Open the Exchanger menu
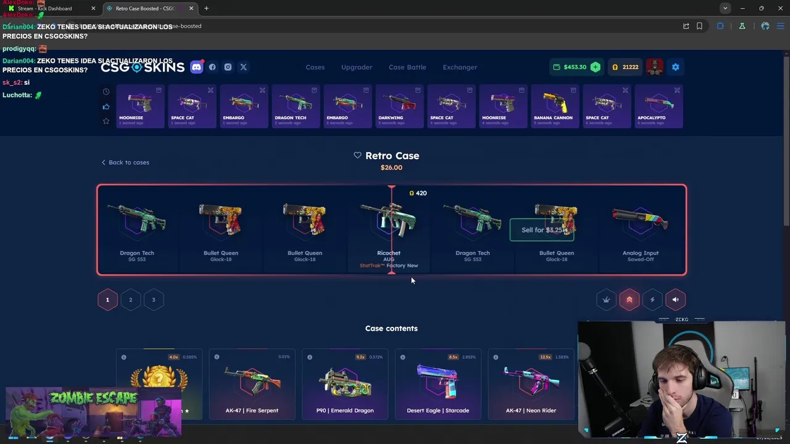This screenshot has height=444, width=790. pos(460,67)
